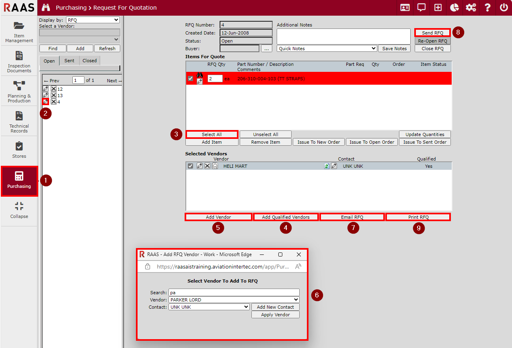Click the delete X icon beside RFQ 12
The width and height of the screenshot is (512, 348).
pos(53,89)
